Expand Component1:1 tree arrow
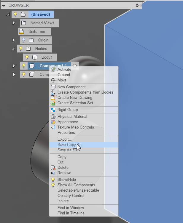183x223 pixels. point(14,66)
